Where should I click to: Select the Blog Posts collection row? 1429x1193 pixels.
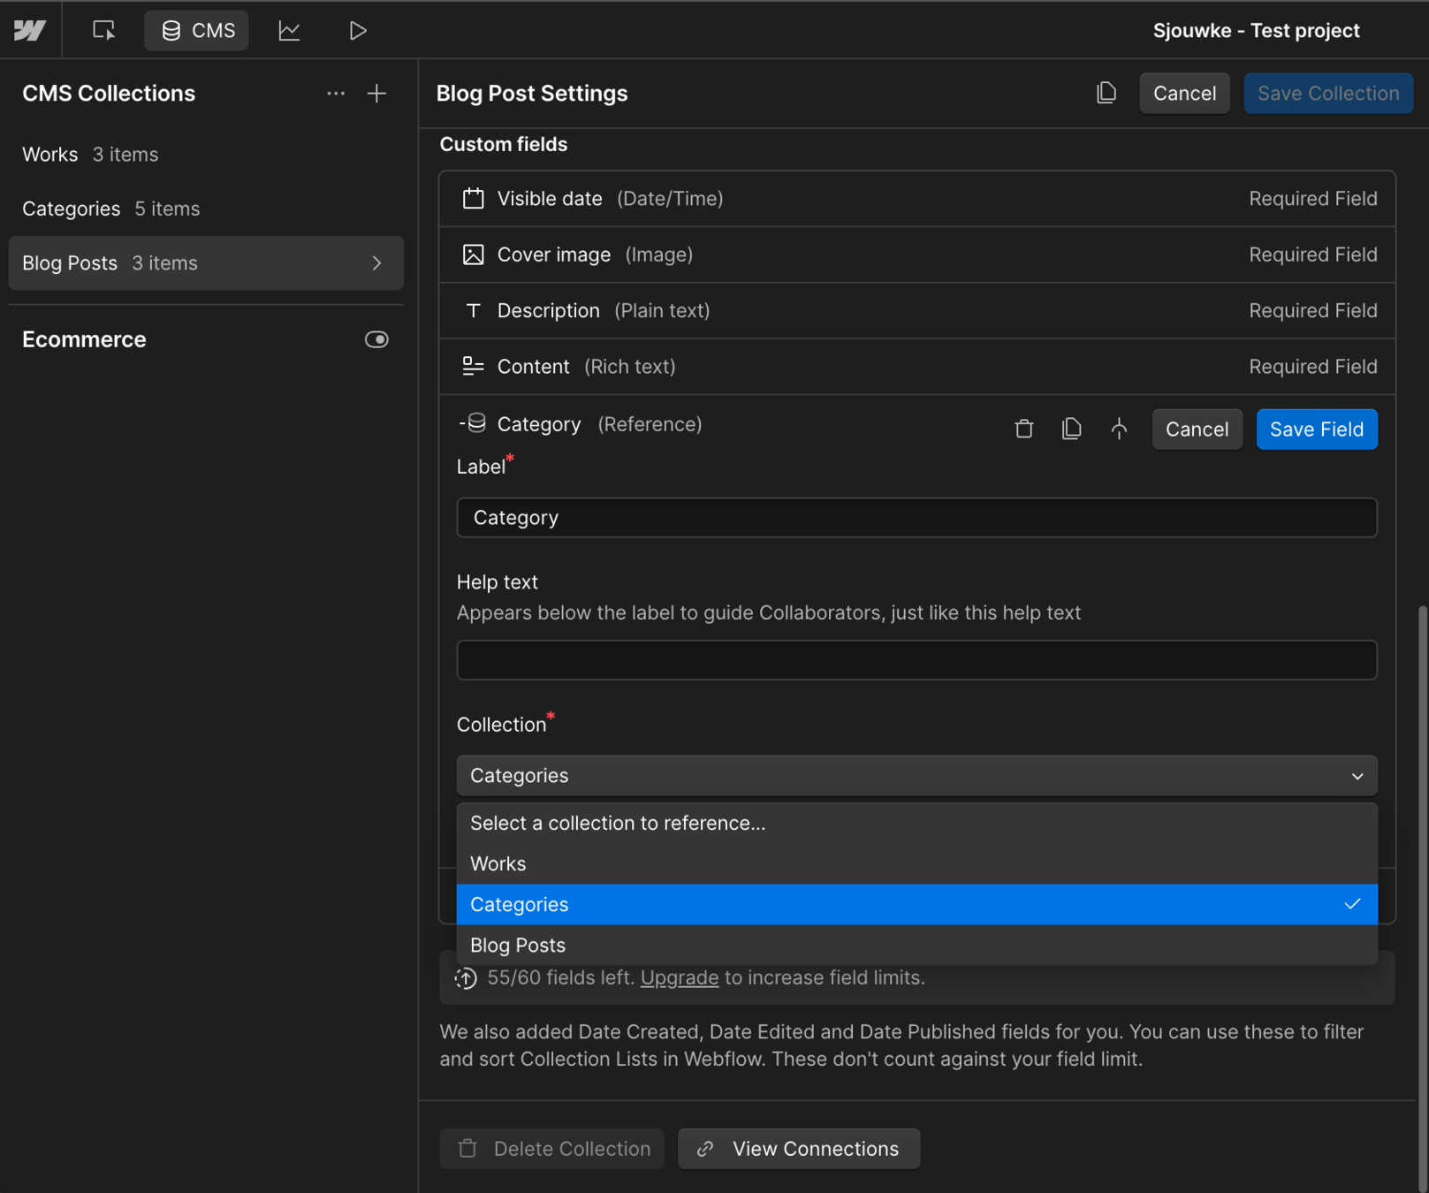coord(205,263)
